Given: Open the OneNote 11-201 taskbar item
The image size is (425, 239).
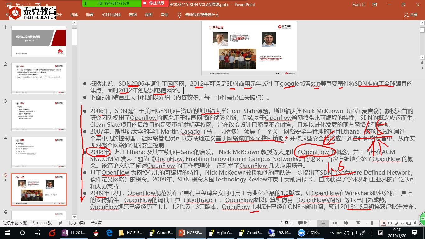Looking at the screenshot, I should [x=74, y=232].
